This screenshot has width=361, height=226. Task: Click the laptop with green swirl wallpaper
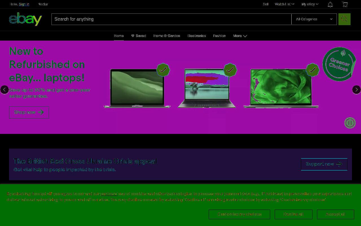281,88
